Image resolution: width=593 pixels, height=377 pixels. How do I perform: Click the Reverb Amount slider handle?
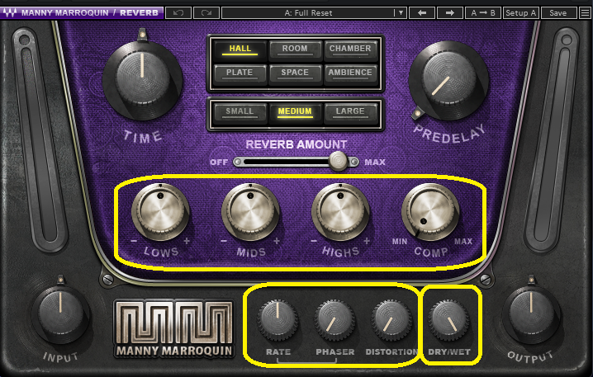point(338,162)
